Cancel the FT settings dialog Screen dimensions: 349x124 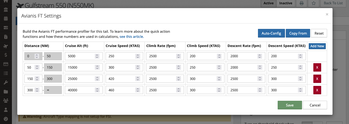315,105
